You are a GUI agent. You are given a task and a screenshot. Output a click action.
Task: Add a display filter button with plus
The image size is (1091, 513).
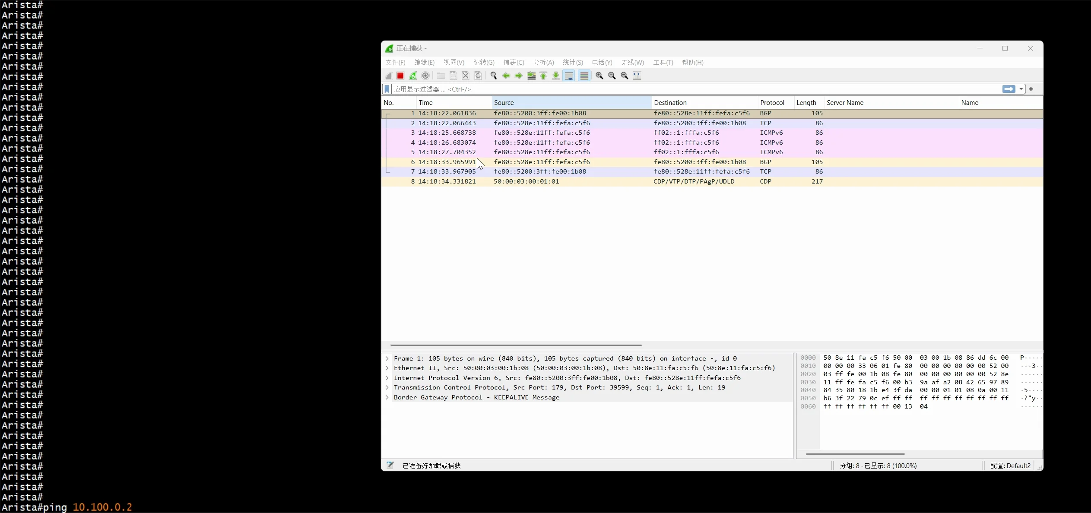(x=1031, y=89)
